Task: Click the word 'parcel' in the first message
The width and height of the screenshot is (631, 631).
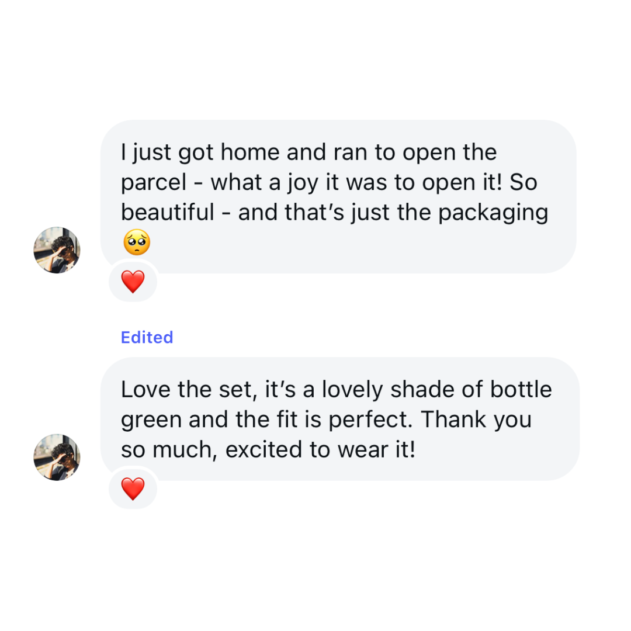Action: (x=153, y=183)
